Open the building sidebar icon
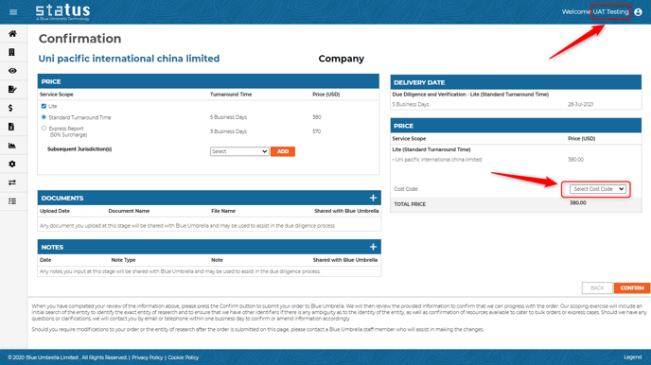 coord(11,52)
